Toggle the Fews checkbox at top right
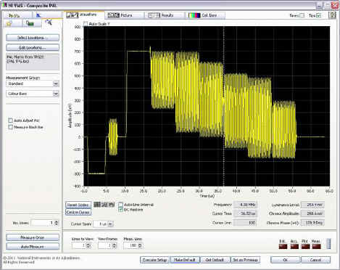The height and width of the screenshot is (270, 340). coord(302,15)
